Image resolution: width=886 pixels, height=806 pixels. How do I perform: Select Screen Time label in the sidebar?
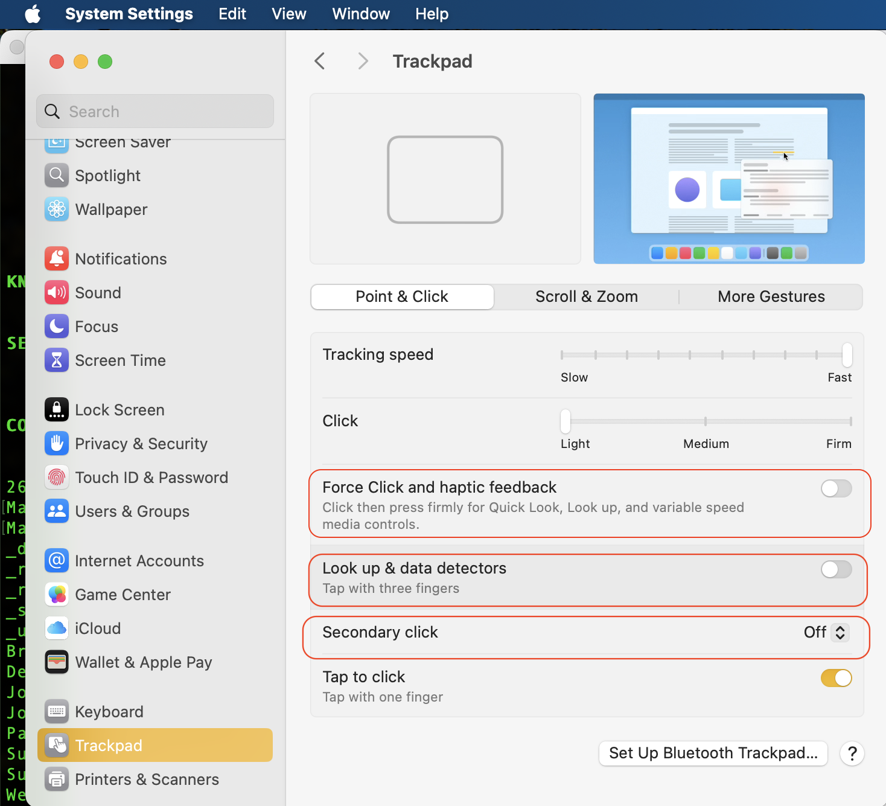[x=120, y=360]
